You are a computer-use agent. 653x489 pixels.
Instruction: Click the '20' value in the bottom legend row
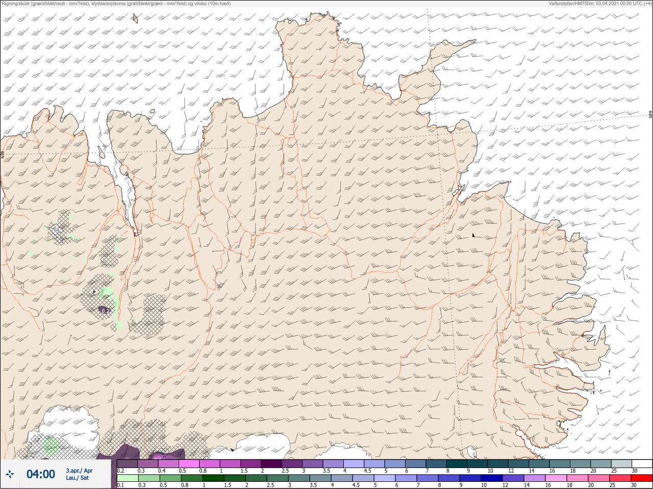591,485
